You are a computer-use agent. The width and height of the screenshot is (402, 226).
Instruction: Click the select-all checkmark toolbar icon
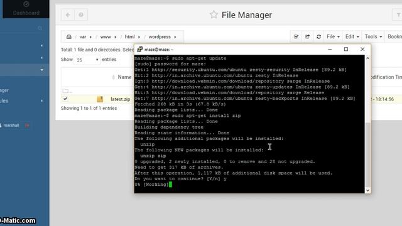(x=296, y=36)
